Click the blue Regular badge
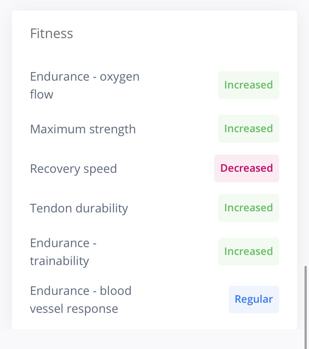 254,299
